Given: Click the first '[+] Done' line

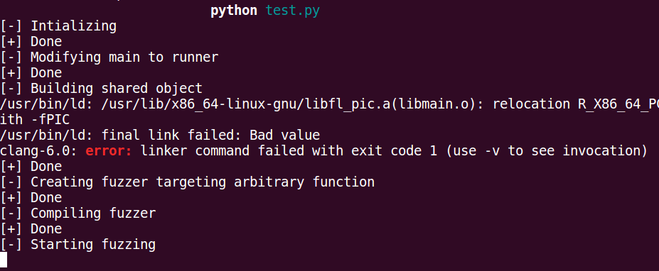Looking at the screenshot, I should pyautogui.click(x=31, y=42).
